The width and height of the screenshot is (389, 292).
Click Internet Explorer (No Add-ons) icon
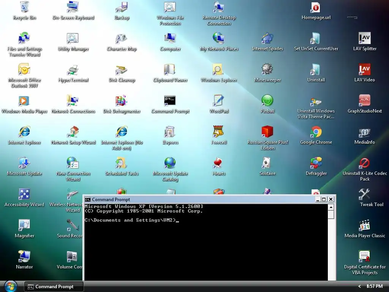122,132
